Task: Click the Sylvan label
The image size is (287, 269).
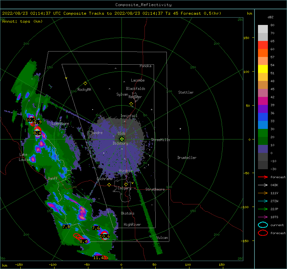Action: point(122,94)
